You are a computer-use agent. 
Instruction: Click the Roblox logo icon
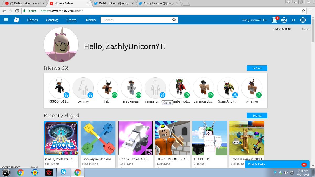pos(17,20)
